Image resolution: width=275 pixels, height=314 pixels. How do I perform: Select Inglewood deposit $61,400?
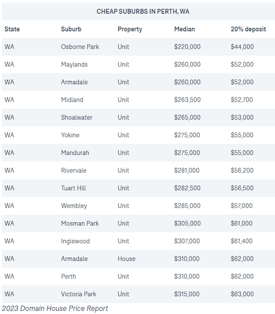pos(241,241)
